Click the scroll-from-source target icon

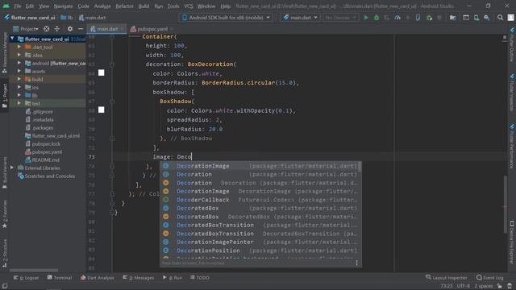click(x=47, y=29)
